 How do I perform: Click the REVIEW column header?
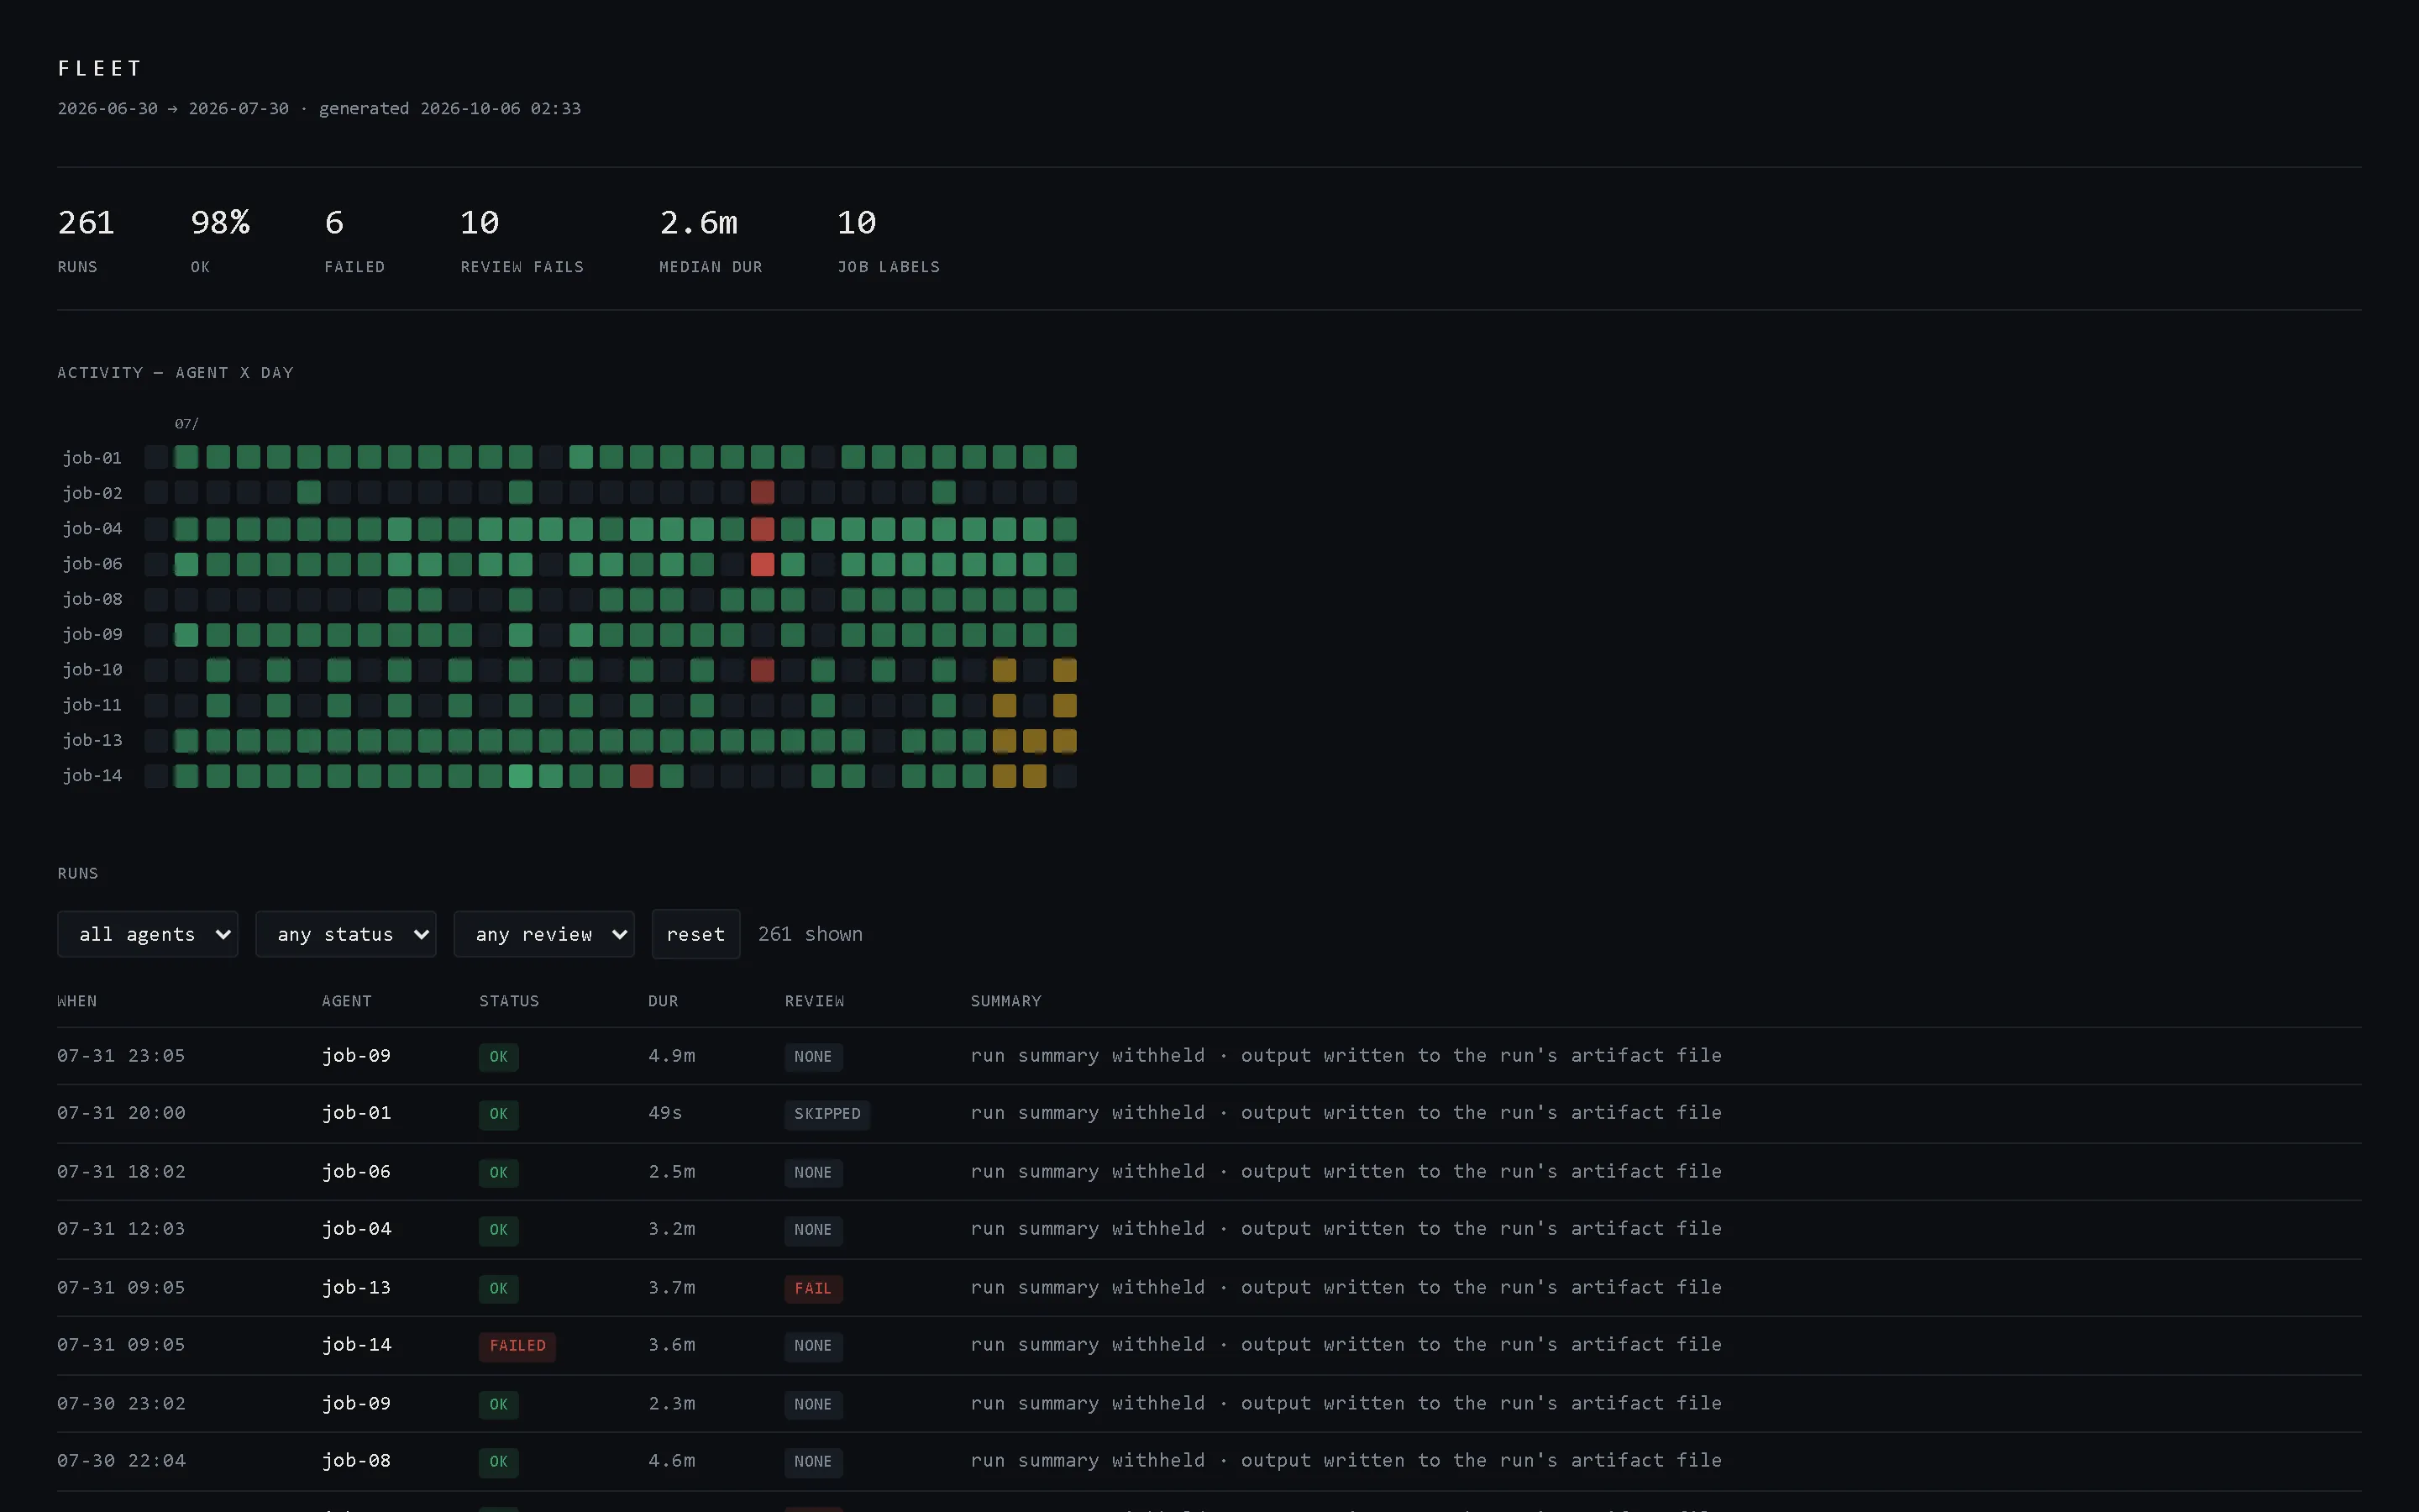pos(815,1001)
